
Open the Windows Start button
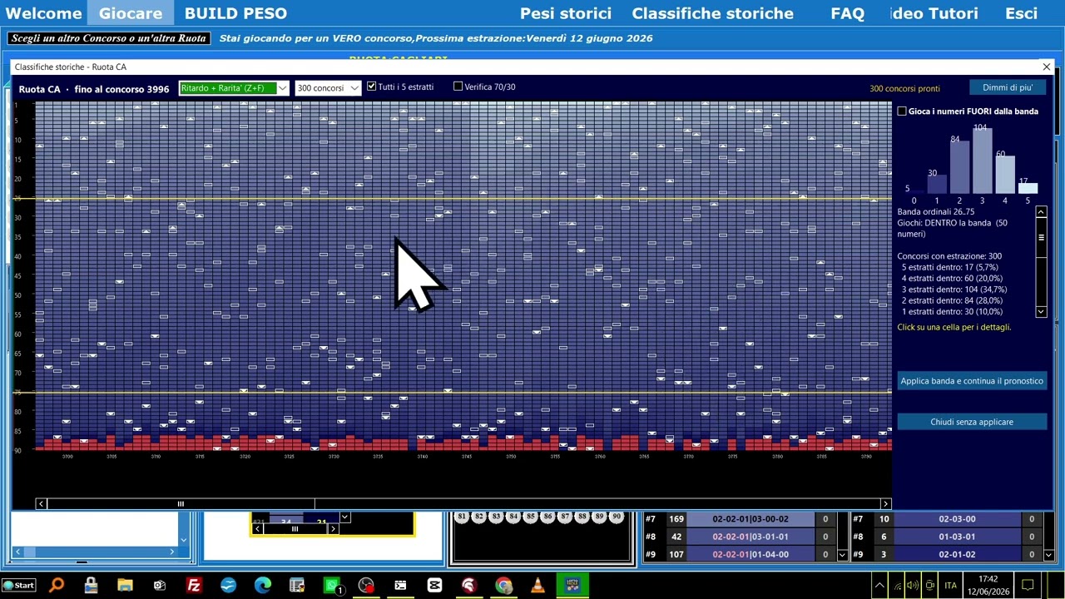pos(19,585)
